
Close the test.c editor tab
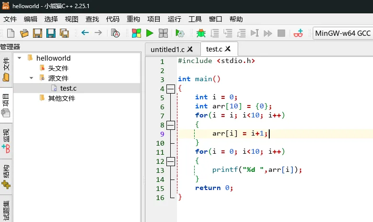tap(228, 49)
